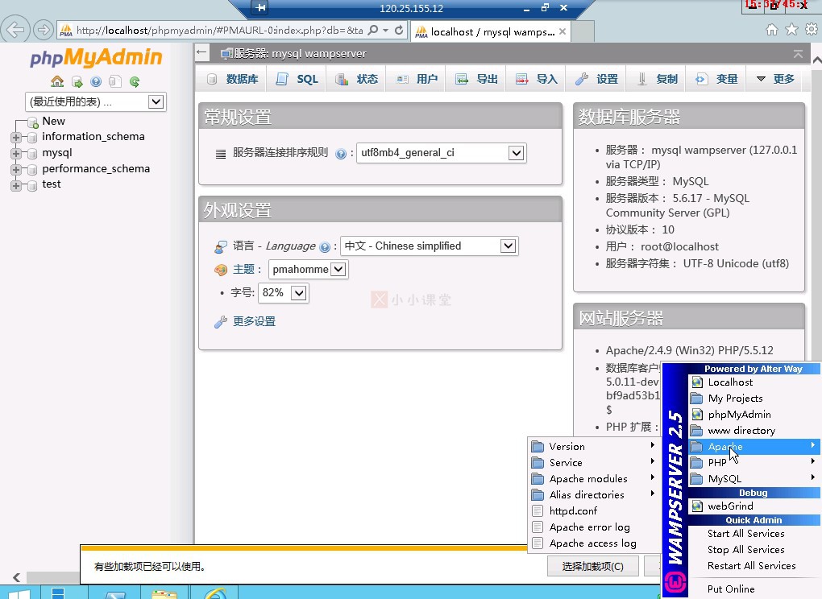Click the 主题 link

tap(243, 269)
